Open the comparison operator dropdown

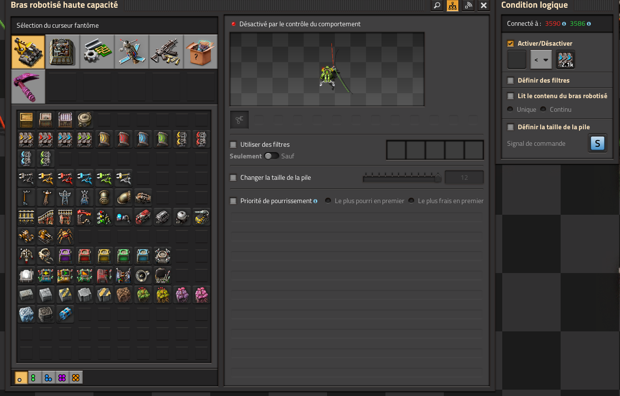(x=541, y=59)
